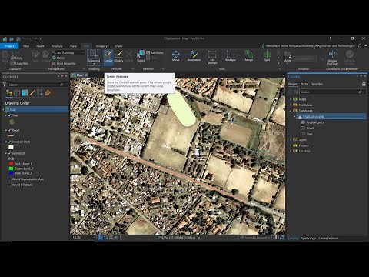This screenshot has height=277, width=369.
Task: Select the Split tool
Action: pyautogui.click(x=267, y=55)
